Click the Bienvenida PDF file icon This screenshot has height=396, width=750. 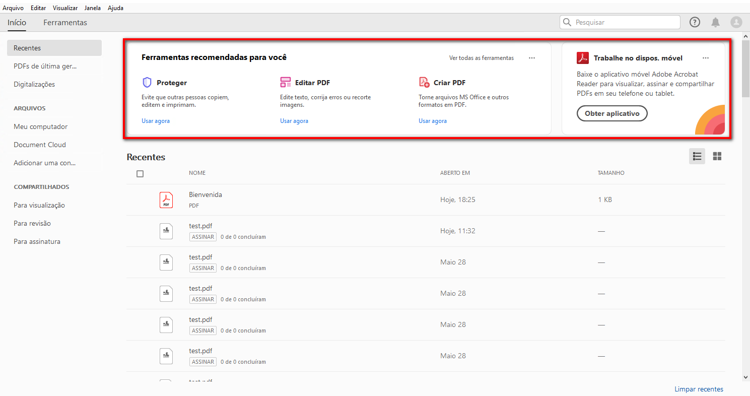tap(166, 200)
